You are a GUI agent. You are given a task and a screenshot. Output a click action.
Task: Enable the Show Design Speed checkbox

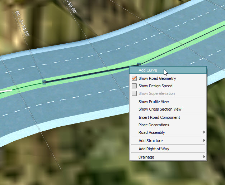click(134, 86)
